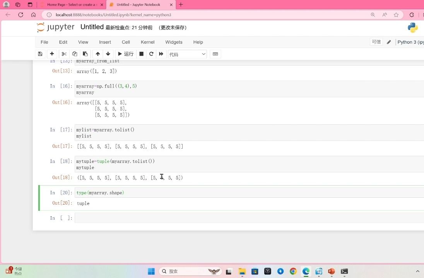Close the Untitled Jupyter Notebook tab

point(171,5)
